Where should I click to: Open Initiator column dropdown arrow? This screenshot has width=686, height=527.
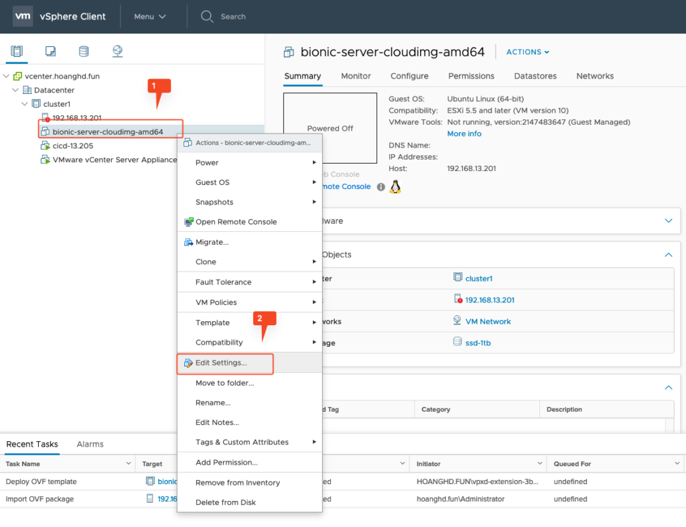(x=540, y=463)
